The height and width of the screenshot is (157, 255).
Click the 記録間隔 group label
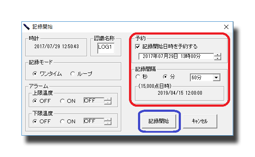pos(145,69)
